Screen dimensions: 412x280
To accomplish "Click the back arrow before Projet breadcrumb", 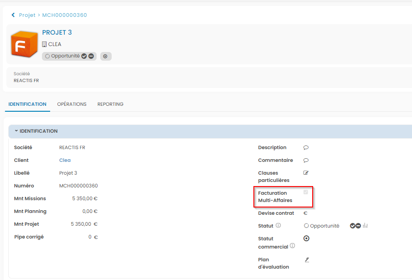I will (x=13, y=15).
